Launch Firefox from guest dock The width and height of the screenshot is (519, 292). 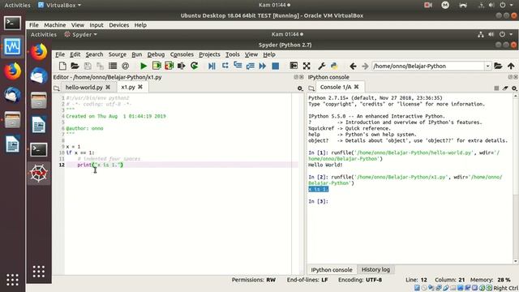[x=39, y=52]
